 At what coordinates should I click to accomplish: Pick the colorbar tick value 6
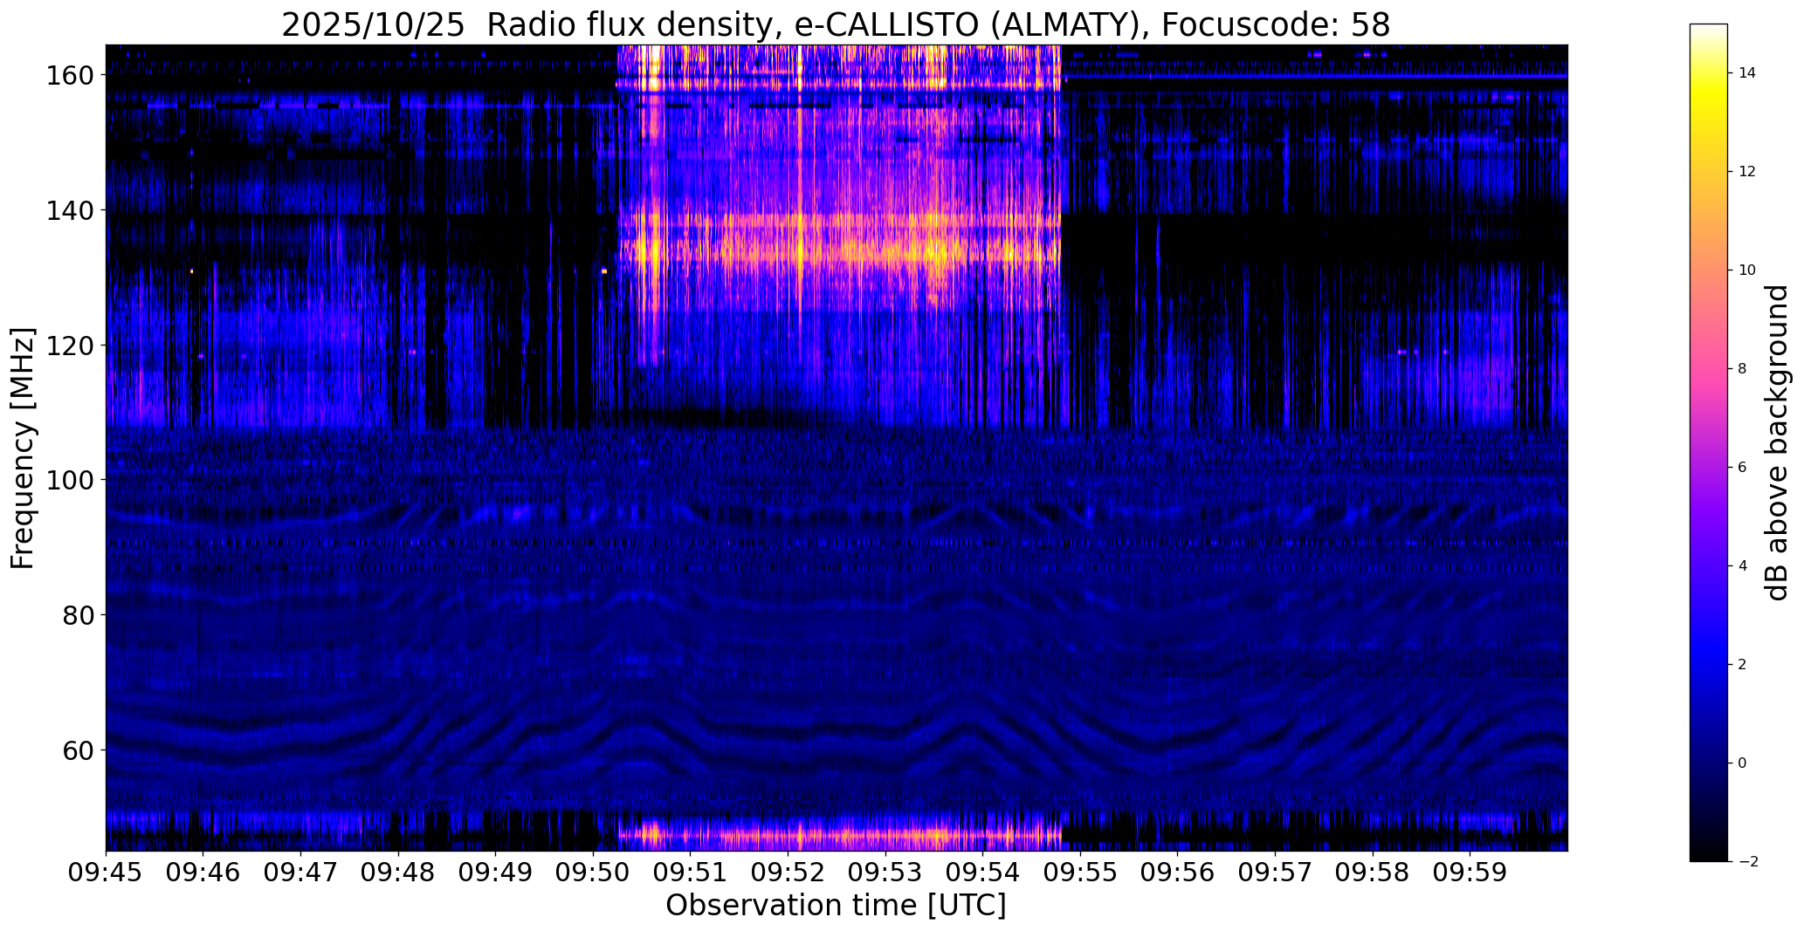click(1743, 468)
